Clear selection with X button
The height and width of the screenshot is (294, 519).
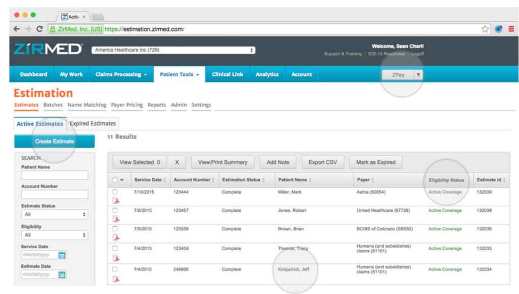point(177,162)
